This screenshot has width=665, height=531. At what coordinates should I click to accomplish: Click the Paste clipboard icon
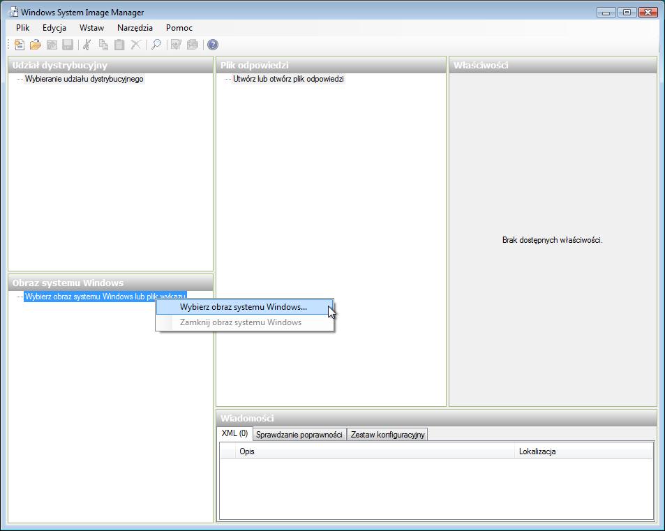click(x=119, y=45)
